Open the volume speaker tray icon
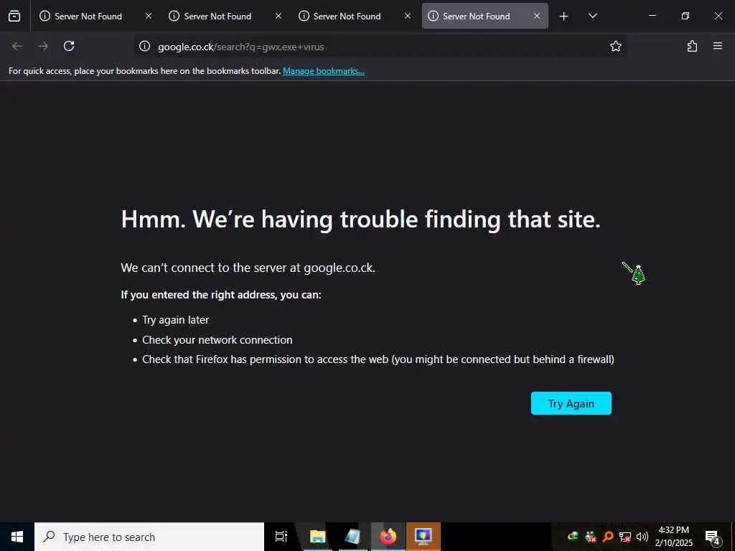The height and width of the screenshot is (551, 735). point(642,537)
